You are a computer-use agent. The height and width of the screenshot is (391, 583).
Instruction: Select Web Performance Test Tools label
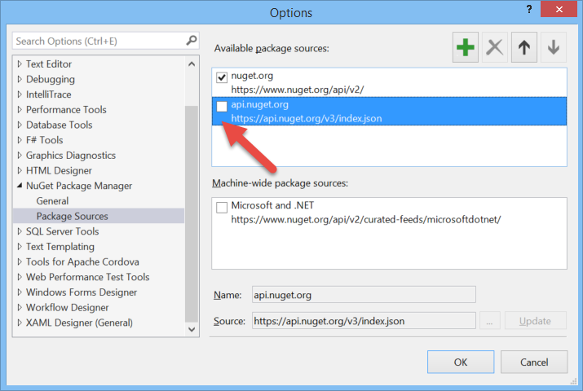pyautogui.click(x=88, y=277)
